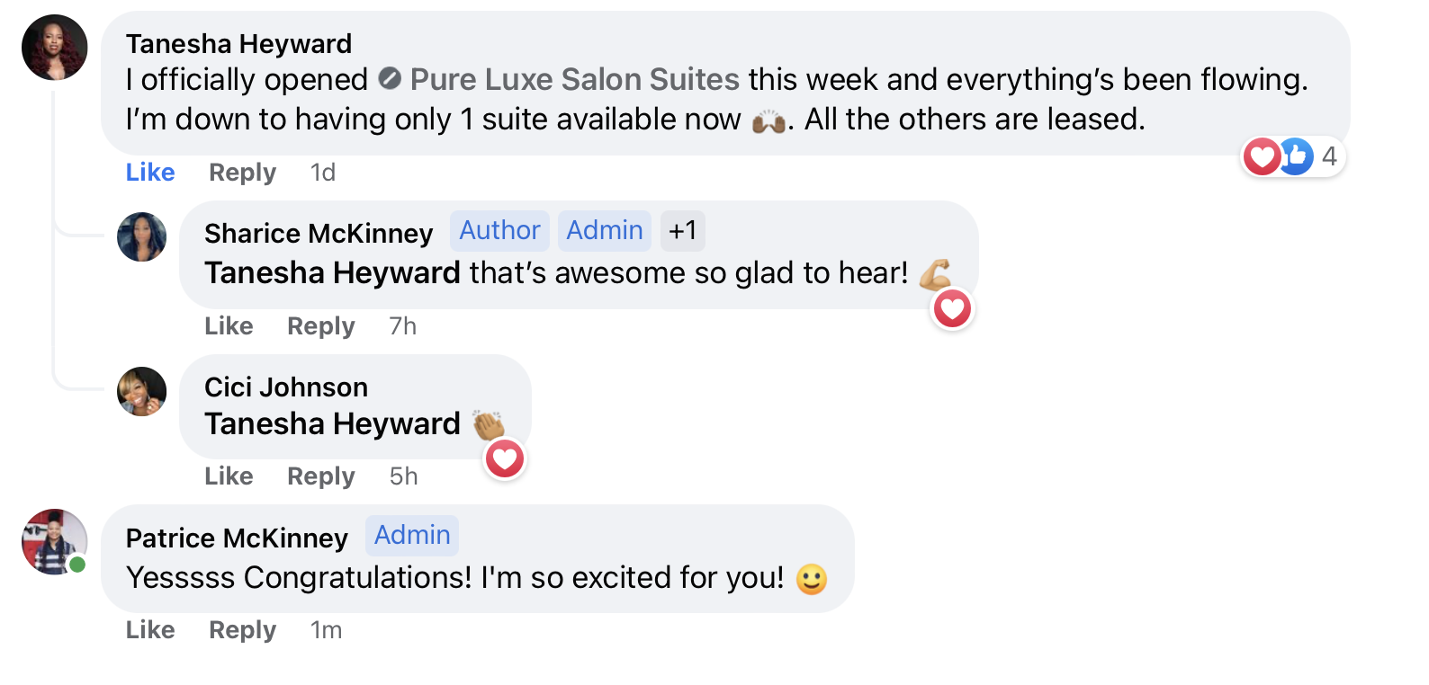This screenshot has height=685, width=1429.
Task: Toggle Like on Tanesha Heyward's comment
Action: [x=150, y=173]
